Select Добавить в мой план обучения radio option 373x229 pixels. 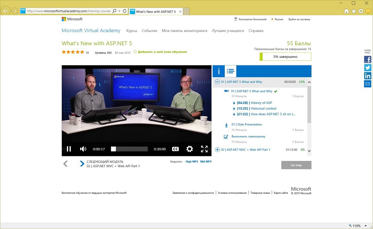(135, 52)
